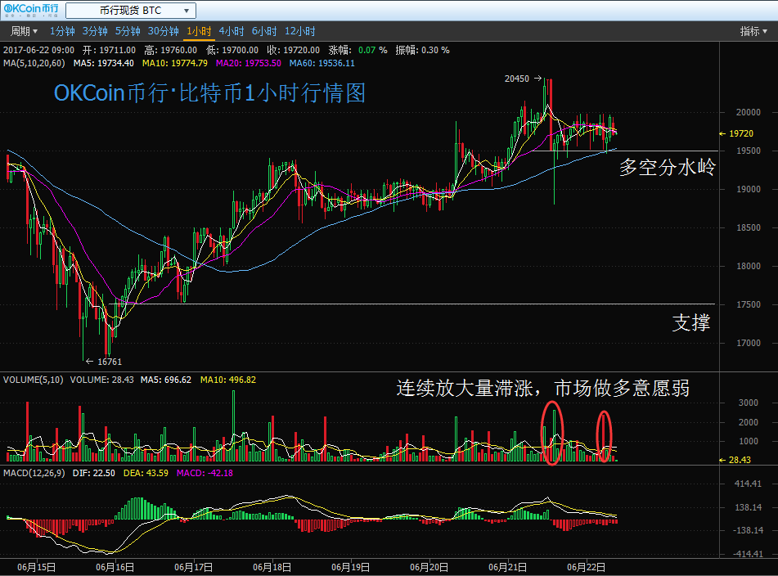
Task: Click the 28.43 volume axis marker
Action: 739,461
